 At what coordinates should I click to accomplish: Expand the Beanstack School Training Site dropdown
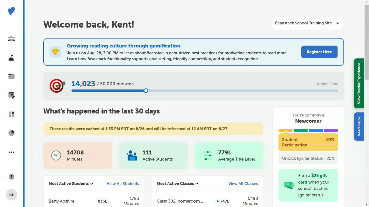(x=308, y=23)
